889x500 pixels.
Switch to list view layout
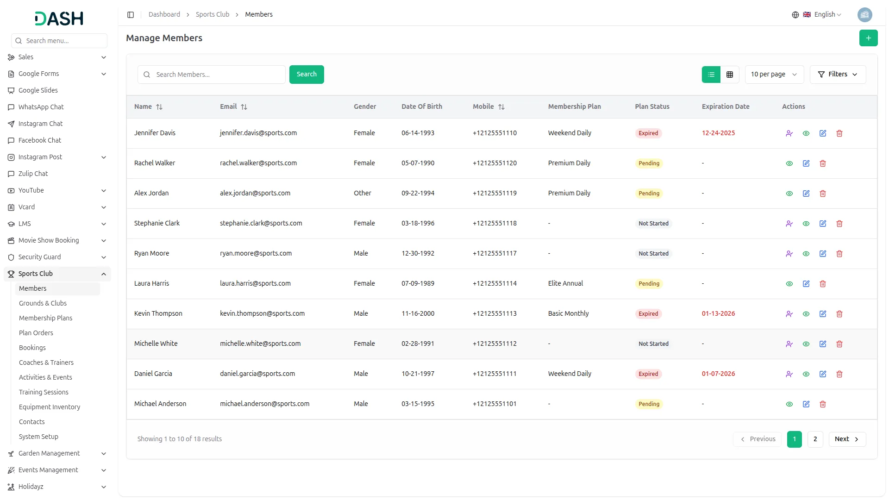711,75
